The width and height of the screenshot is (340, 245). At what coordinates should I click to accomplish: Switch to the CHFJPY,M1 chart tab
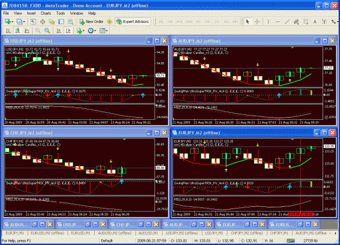coord(279,233)
